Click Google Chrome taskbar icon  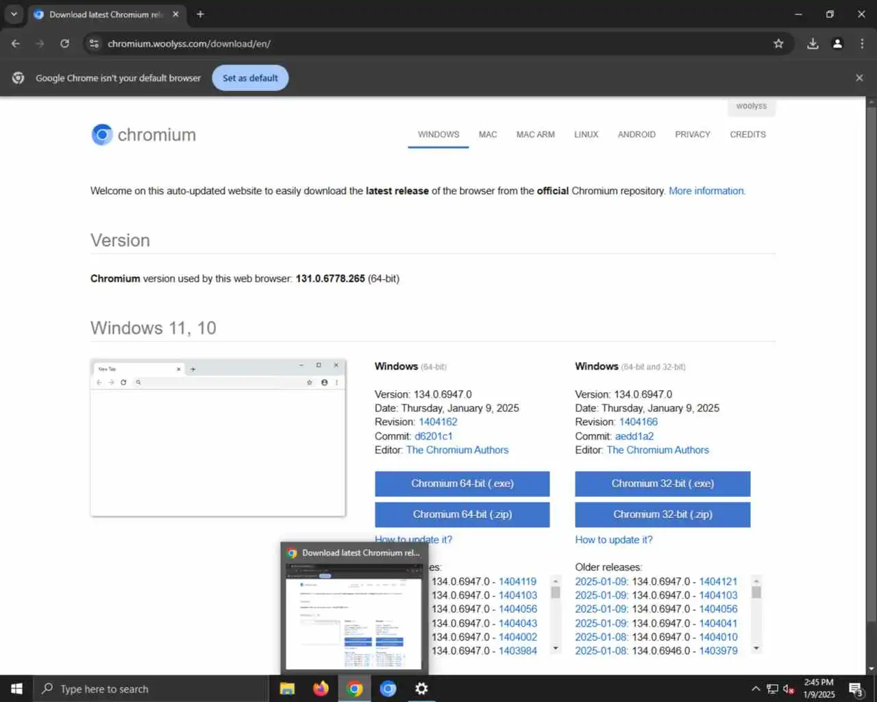click(354, 688)
